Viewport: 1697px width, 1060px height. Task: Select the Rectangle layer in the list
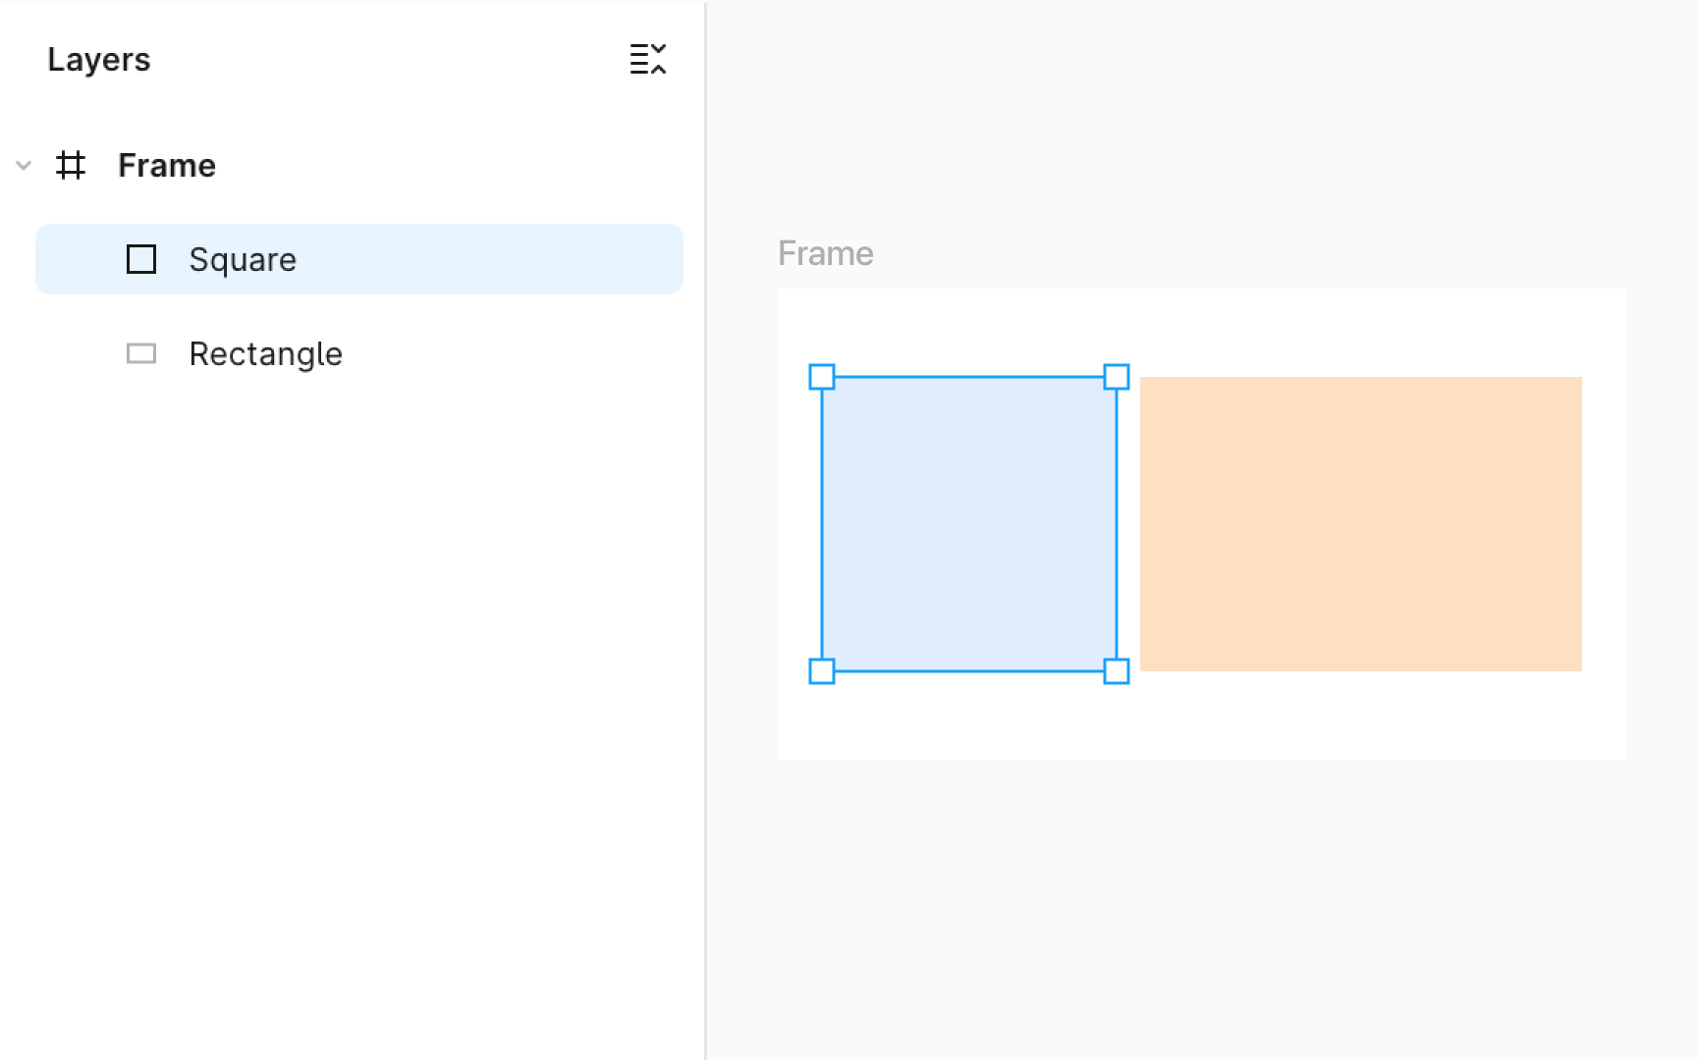point(265,353)
